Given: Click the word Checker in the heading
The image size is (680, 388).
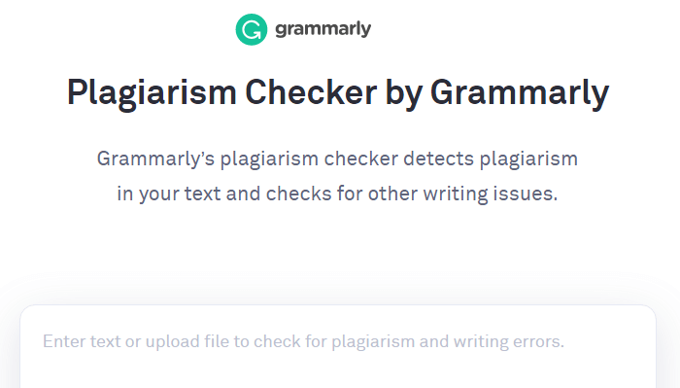Looking at the screenshot, I should click(311, 92).
